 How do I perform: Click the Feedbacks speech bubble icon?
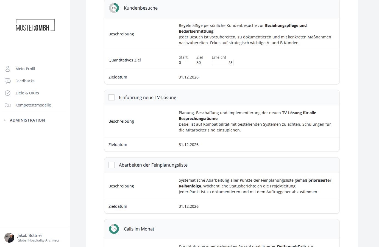pos(8,81)
